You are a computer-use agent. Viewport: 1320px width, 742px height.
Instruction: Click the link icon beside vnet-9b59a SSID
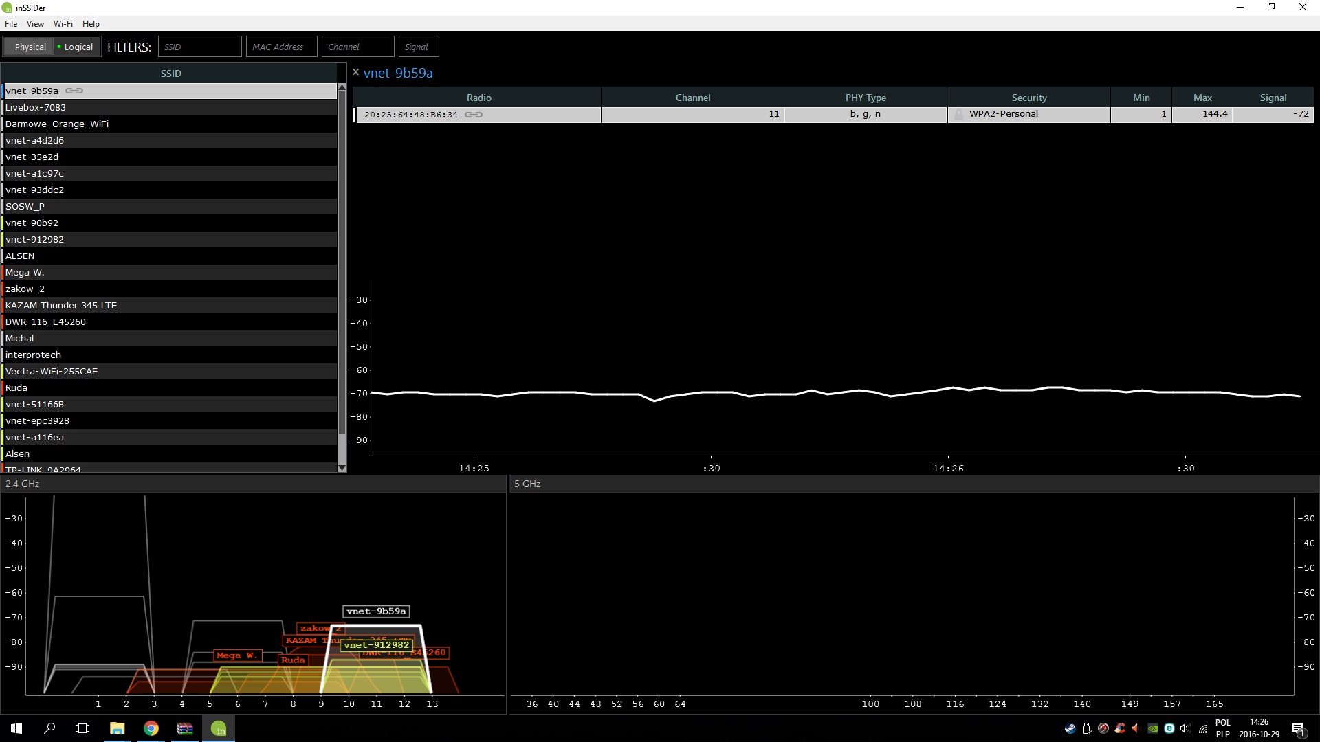(74, 91)
